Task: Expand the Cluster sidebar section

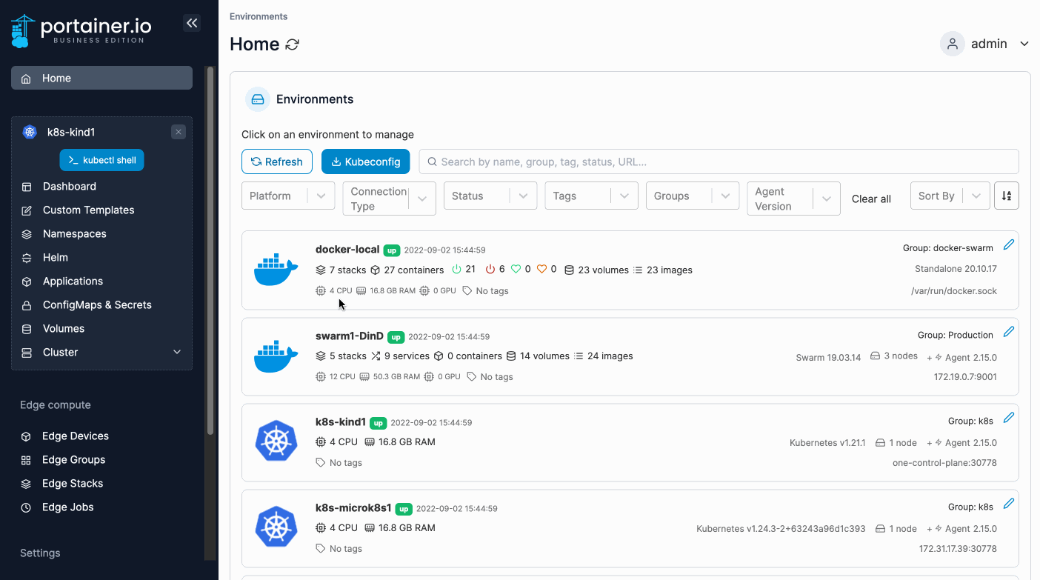Action: click(x=176, y=353)
